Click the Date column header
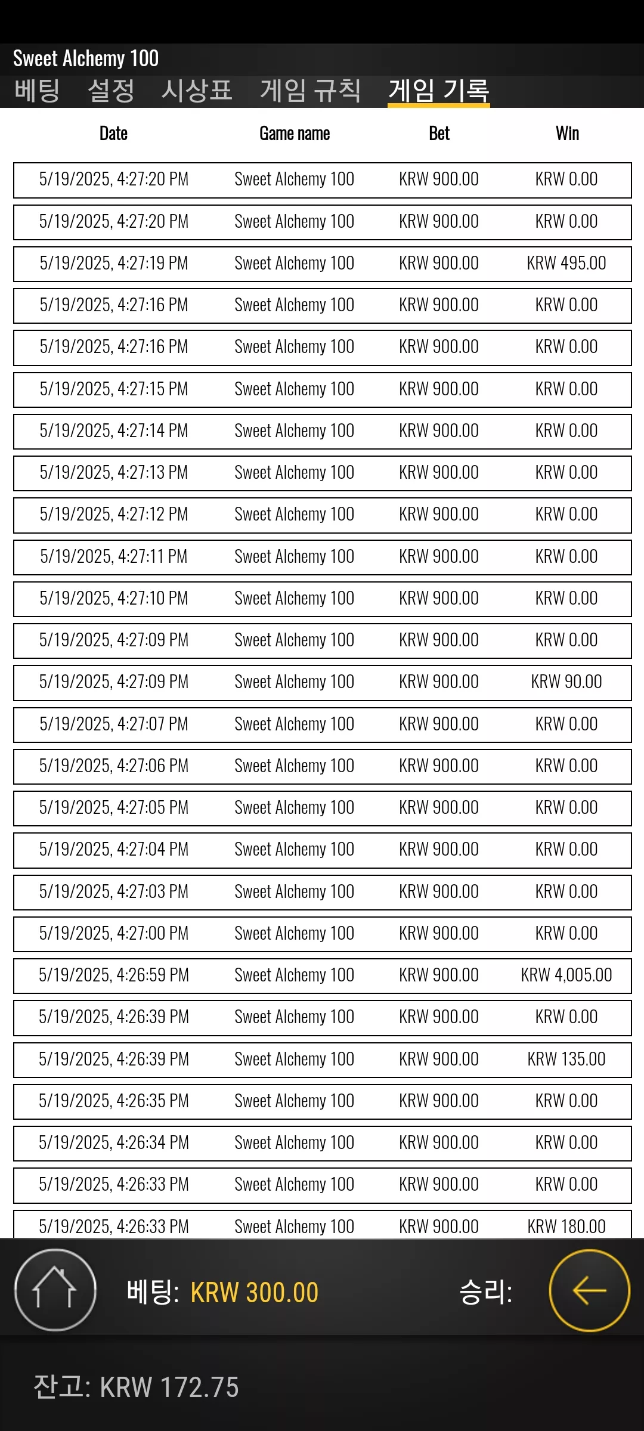 113,134
